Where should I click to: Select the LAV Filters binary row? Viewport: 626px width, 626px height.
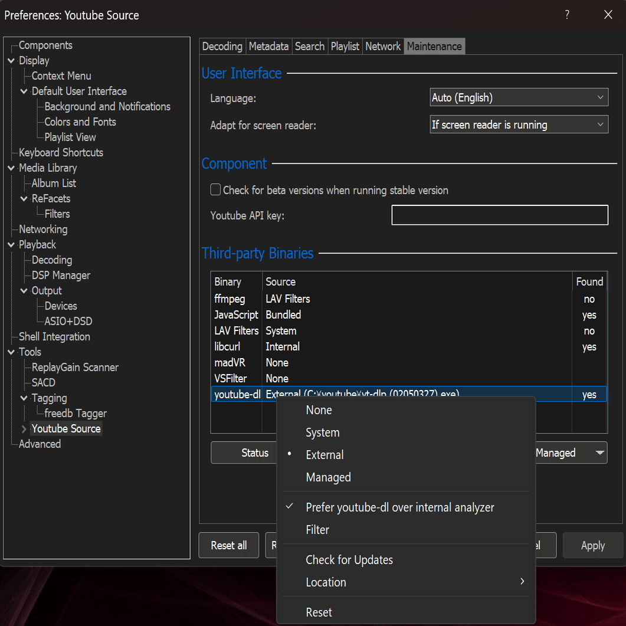[409, 331]
